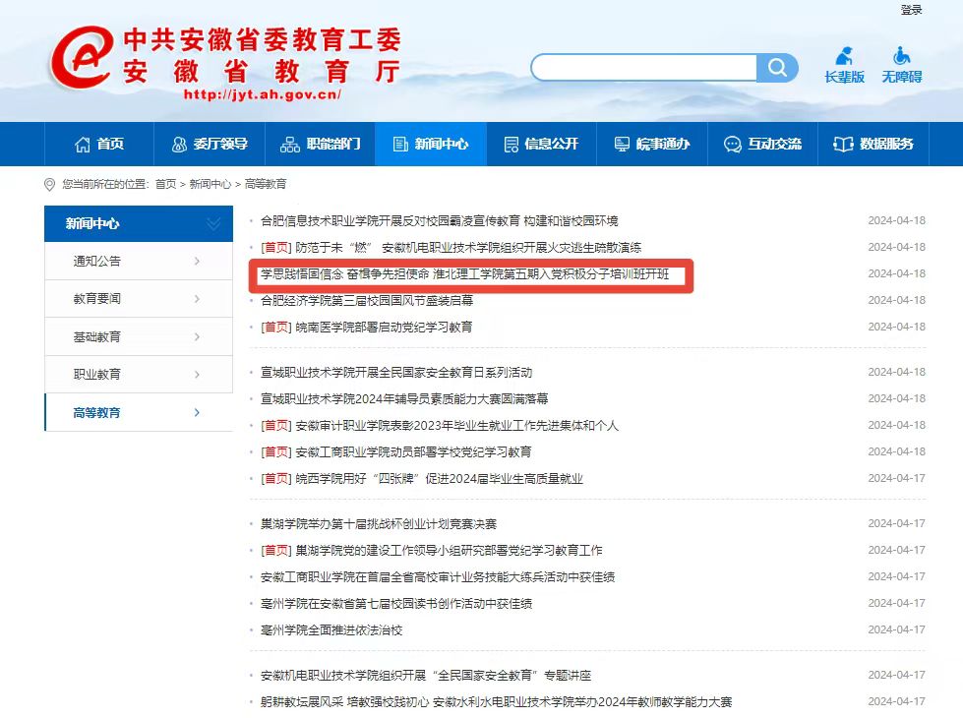Viewport: 963px width, 718px height.
Task: Collapse the 新闻中心 sidebar header chevron
Action: click(x=213, y=224)
